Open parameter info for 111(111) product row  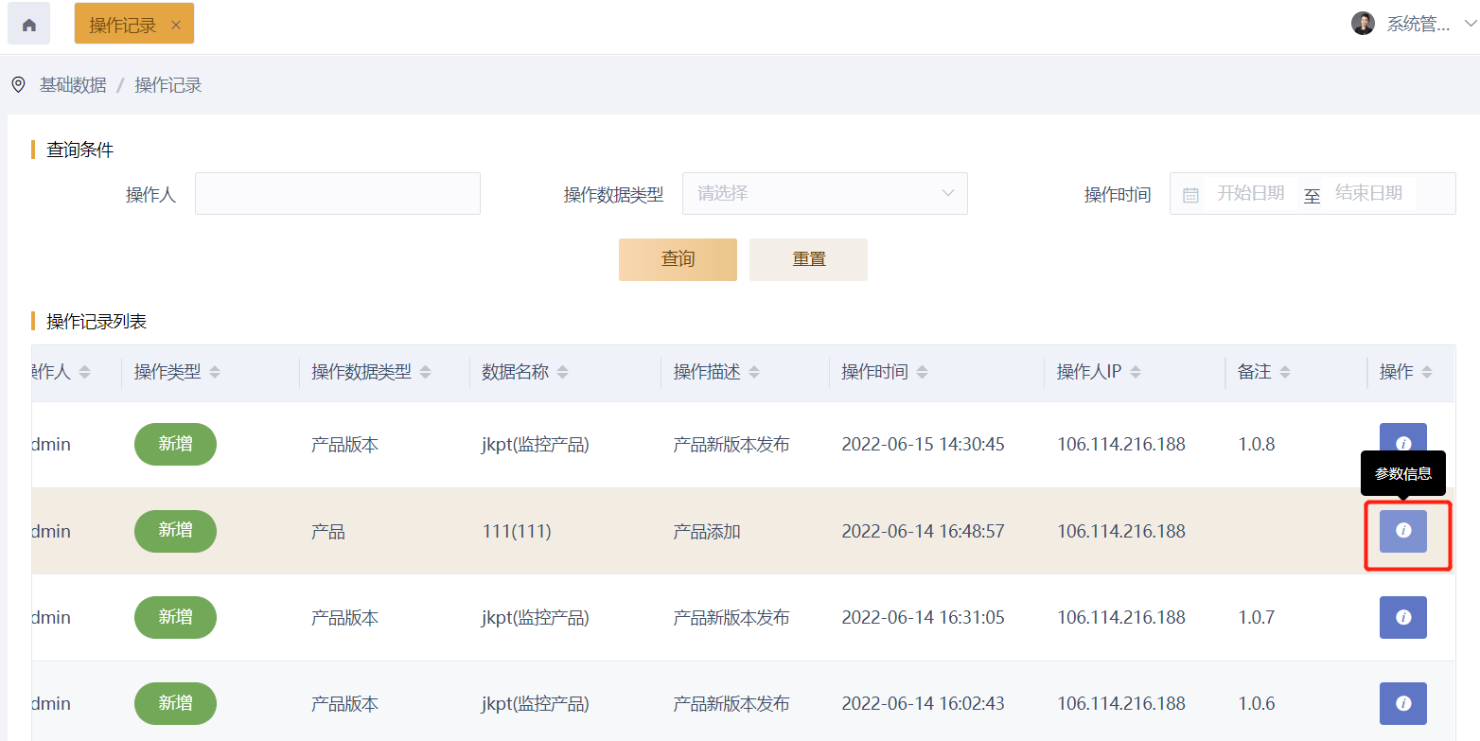pos(1402,531)
